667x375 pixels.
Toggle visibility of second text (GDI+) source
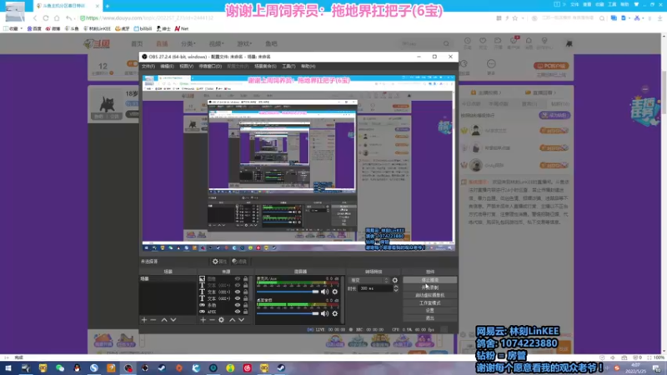238,292
